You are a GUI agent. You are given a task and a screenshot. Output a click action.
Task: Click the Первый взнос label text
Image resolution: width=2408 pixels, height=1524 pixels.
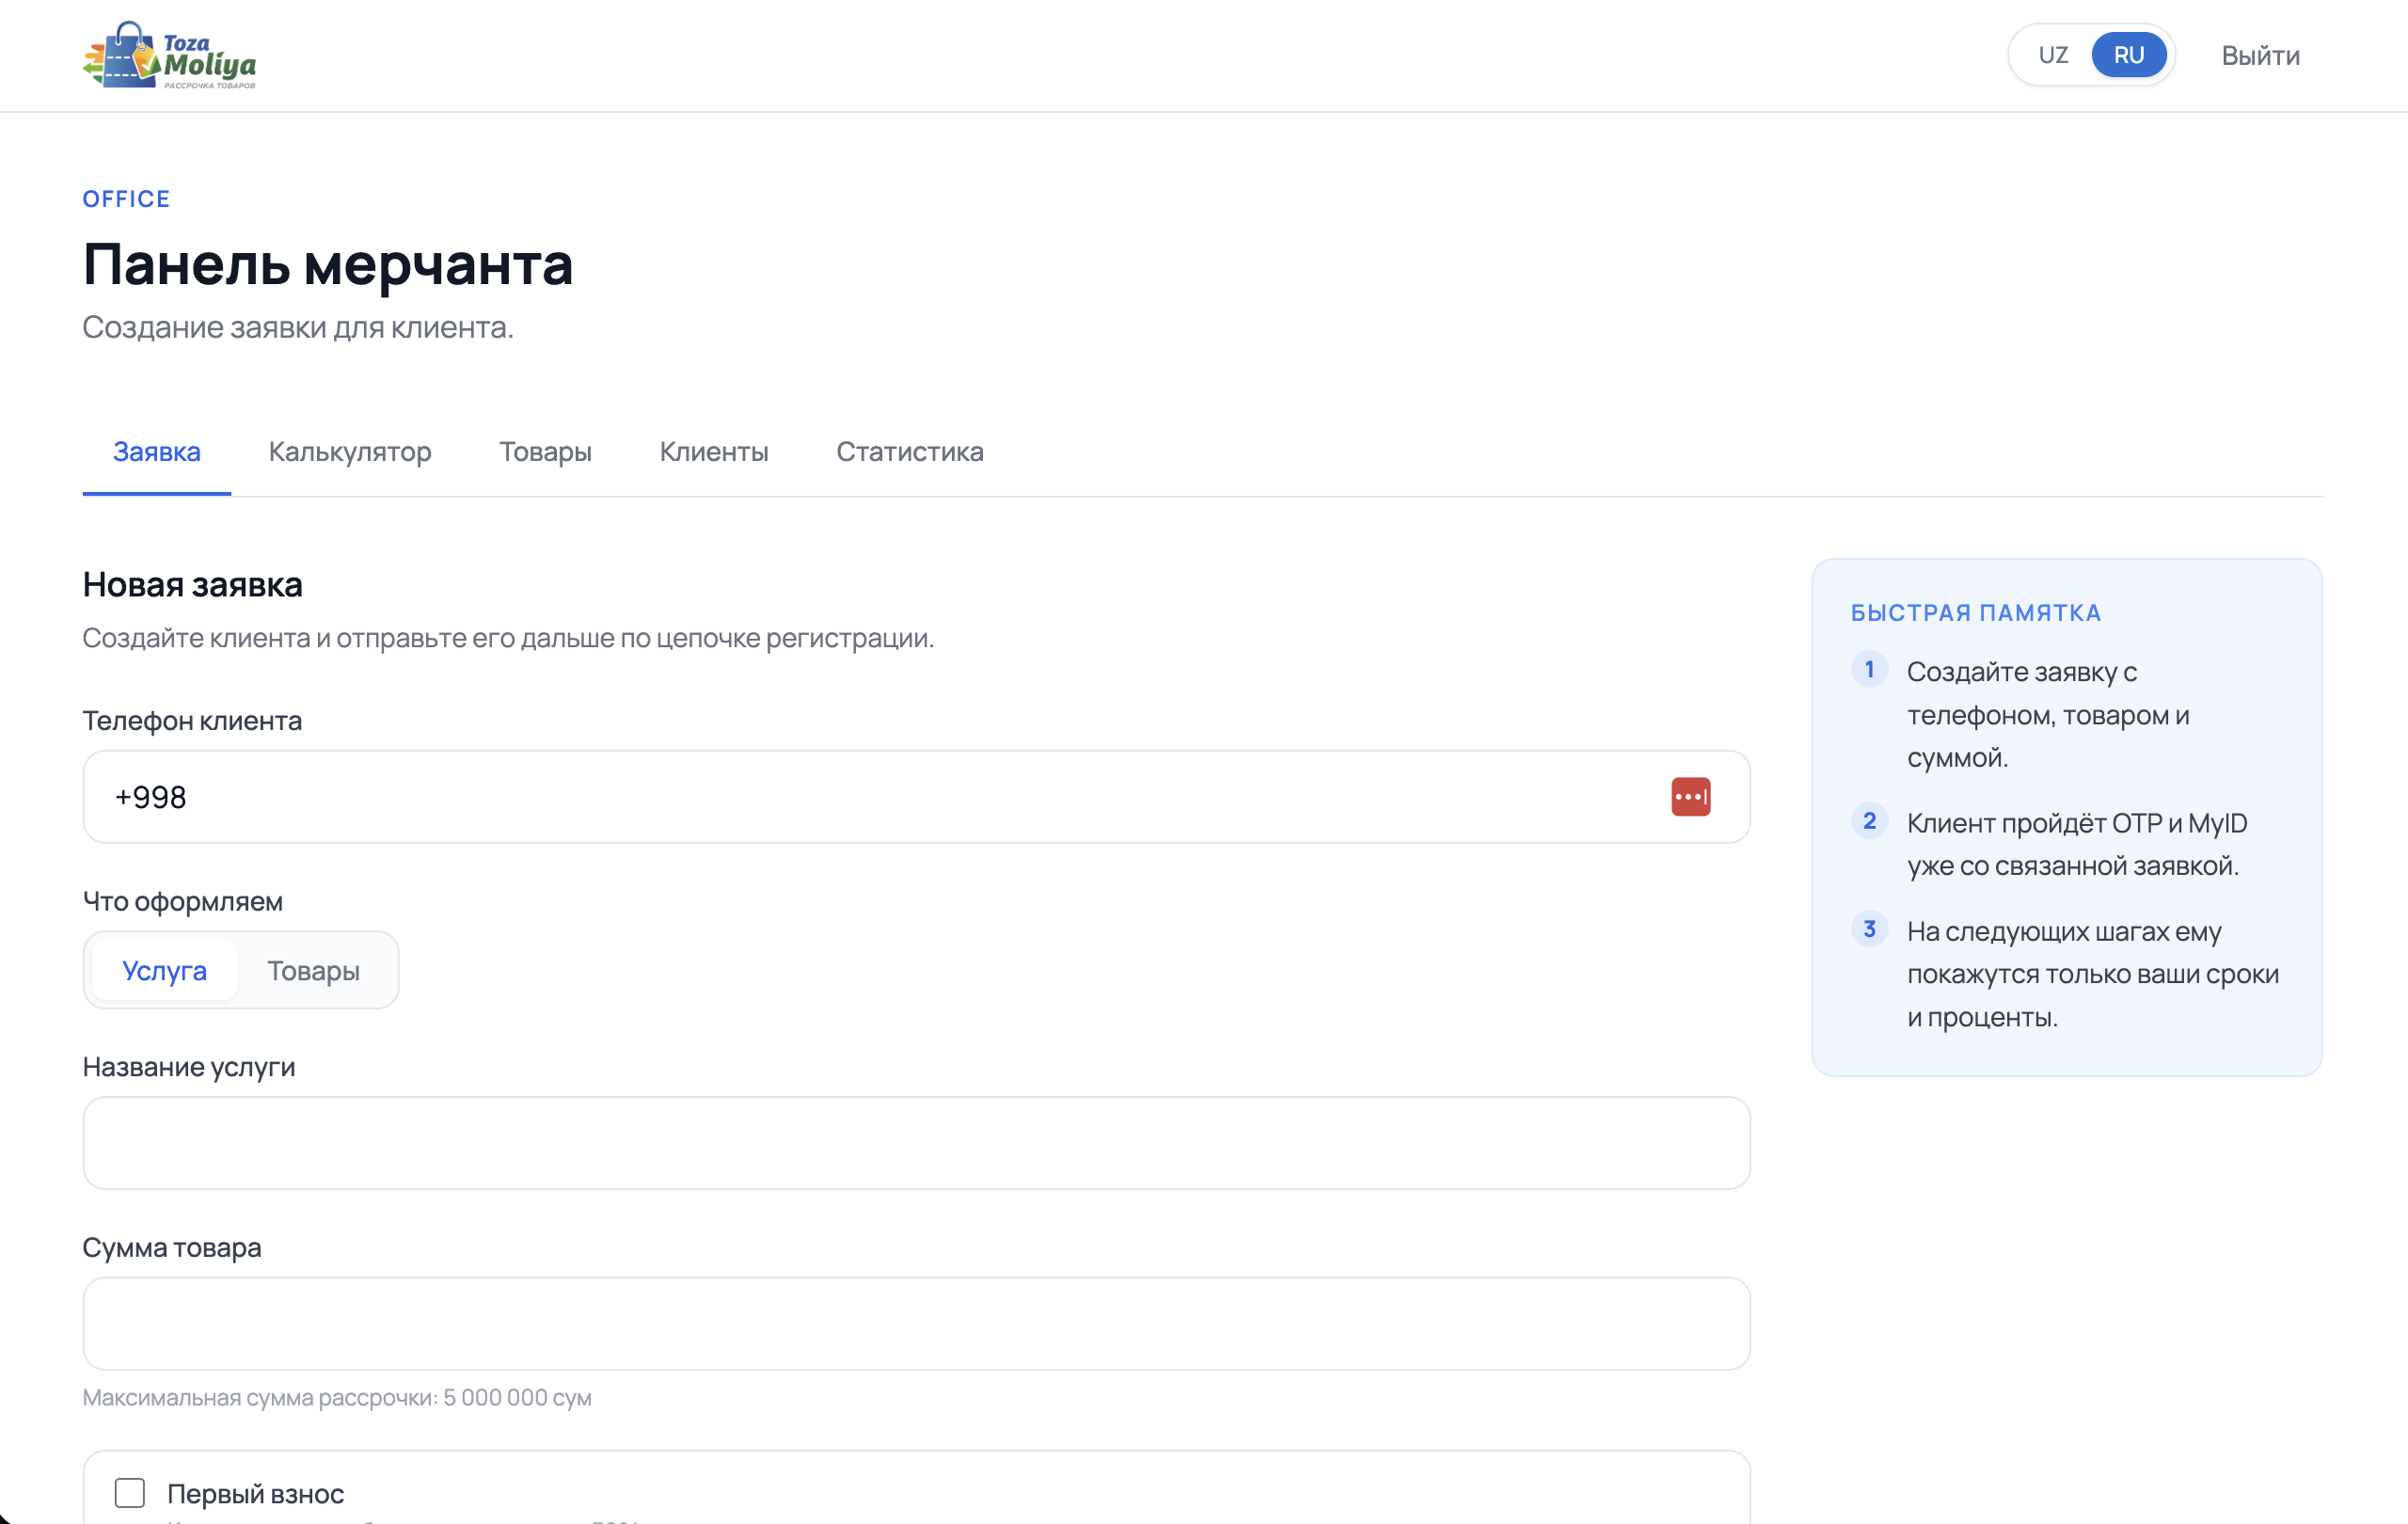[x=256, y=1493]
